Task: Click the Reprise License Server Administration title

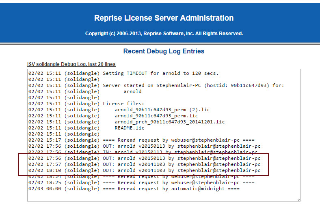Action: pos(164,18)
